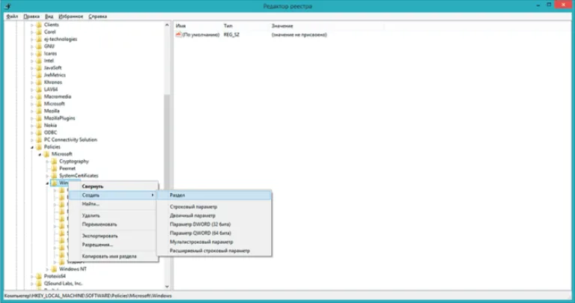Click the Windows NT folder icon
The width and height of the screenshot is (575, 303).
[x=54, y=269]
